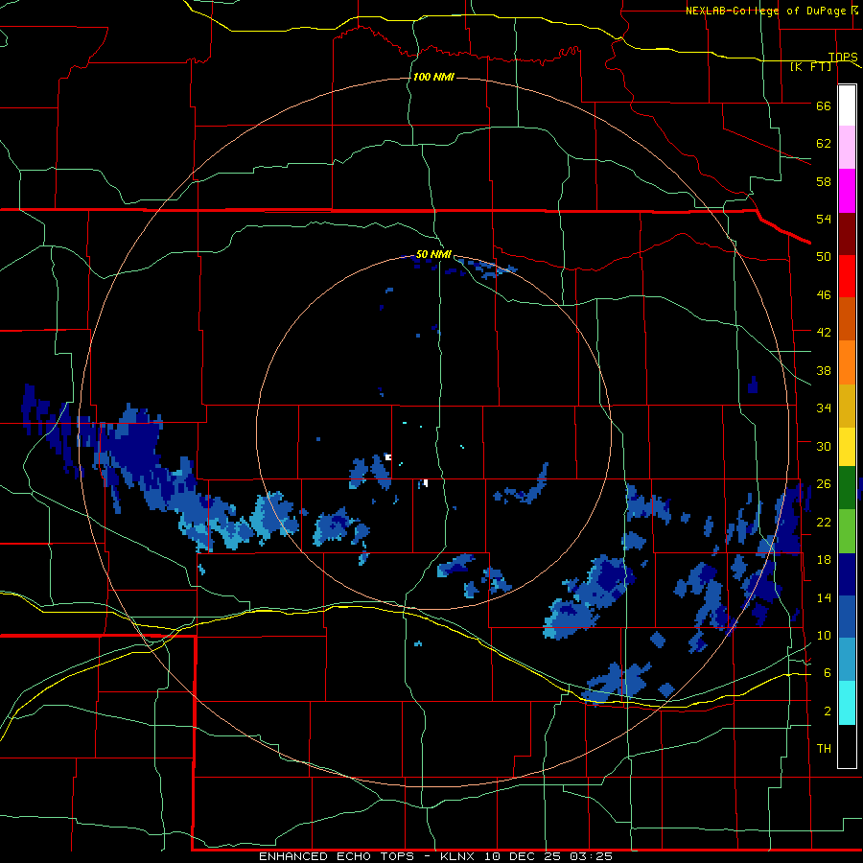Click the 'NEXLAB-College of DuPage' text
The height and width of the screenshot is (863, 863).
coord(767,11)
